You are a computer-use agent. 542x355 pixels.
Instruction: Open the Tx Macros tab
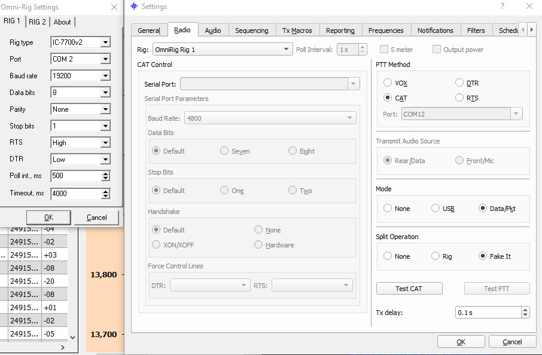click(297, 30)
